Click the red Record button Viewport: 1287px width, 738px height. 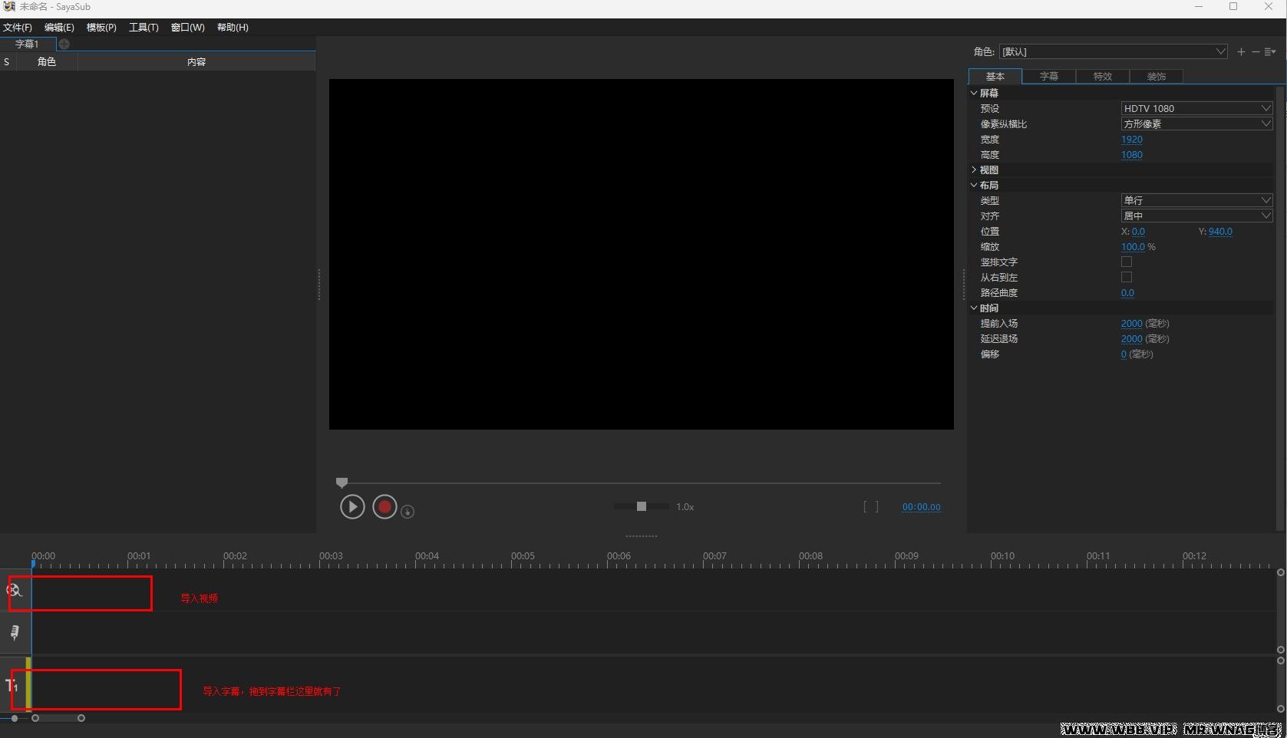tap(384, 507)
